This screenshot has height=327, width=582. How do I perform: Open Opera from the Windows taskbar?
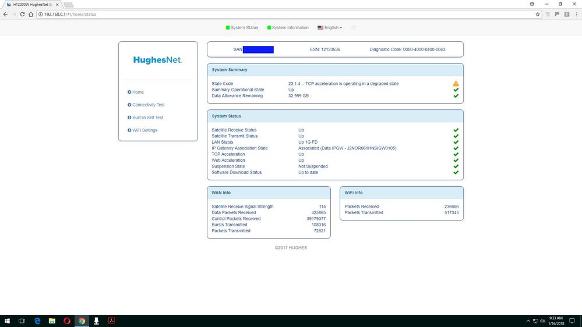(67, 321)
